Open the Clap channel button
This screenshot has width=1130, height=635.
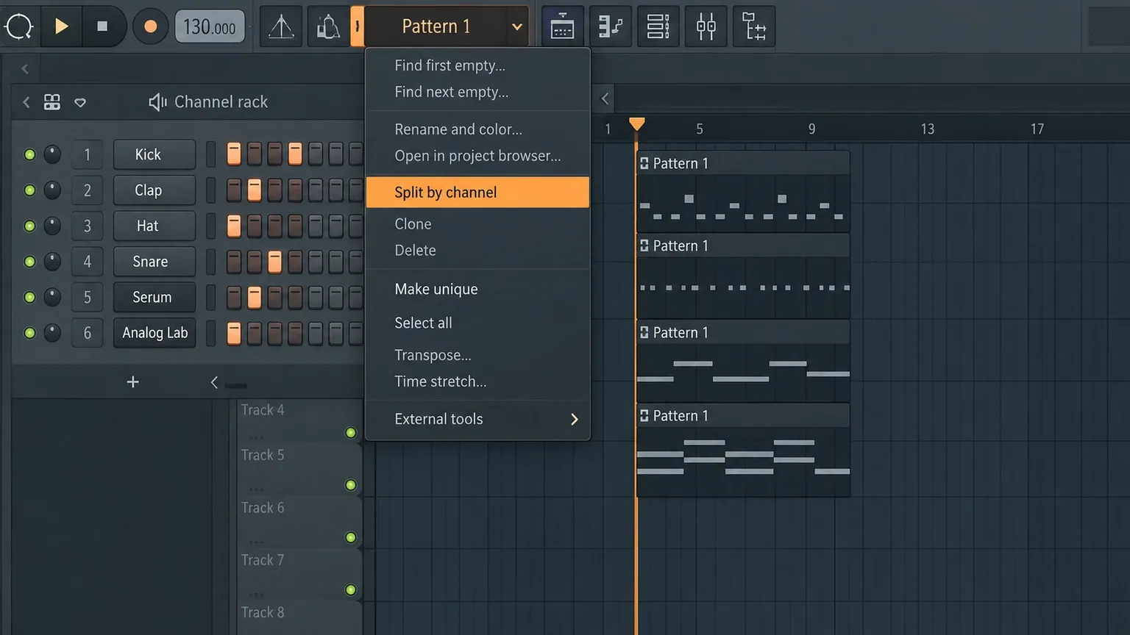154,190
